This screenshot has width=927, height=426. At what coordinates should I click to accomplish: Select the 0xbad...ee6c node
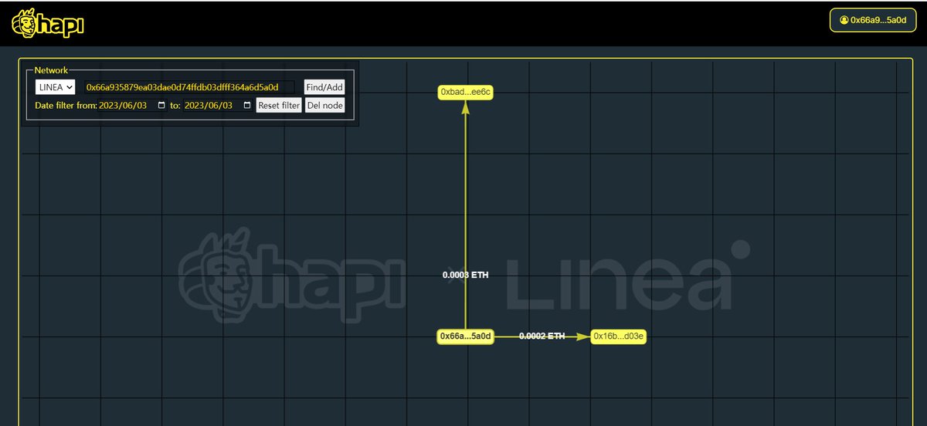coord(465,92)
